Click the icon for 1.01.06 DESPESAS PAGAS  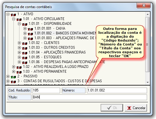25,63
